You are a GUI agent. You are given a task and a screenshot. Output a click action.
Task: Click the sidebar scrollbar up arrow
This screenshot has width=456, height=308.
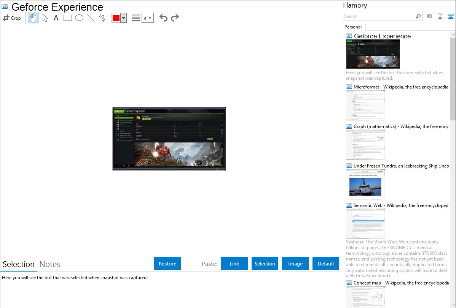(x=453, y=35)
